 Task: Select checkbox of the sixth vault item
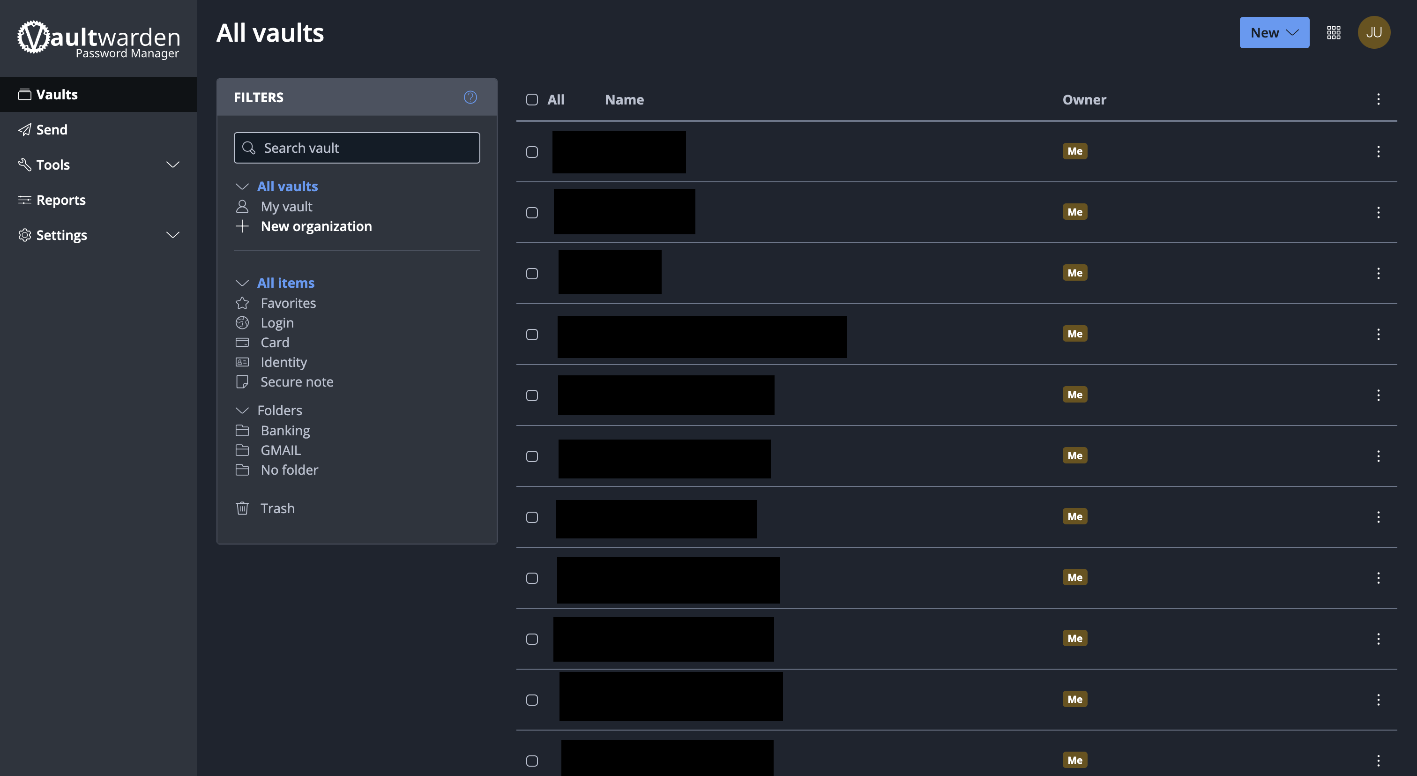click(532, 456)
